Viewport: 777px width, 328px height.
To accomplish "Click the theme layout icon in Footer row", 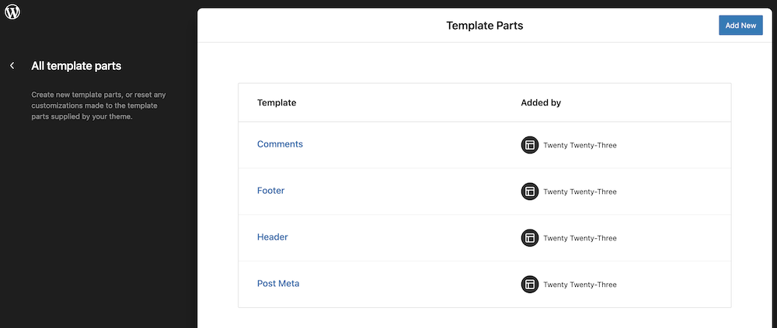I will click(530, 192).
